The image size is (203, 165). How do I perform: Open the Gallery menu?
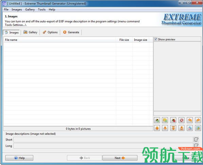click(30, 10)
